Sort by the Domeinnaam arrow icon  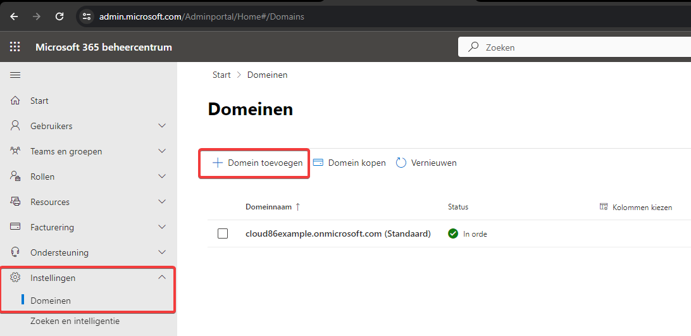[x=297, y=207]
